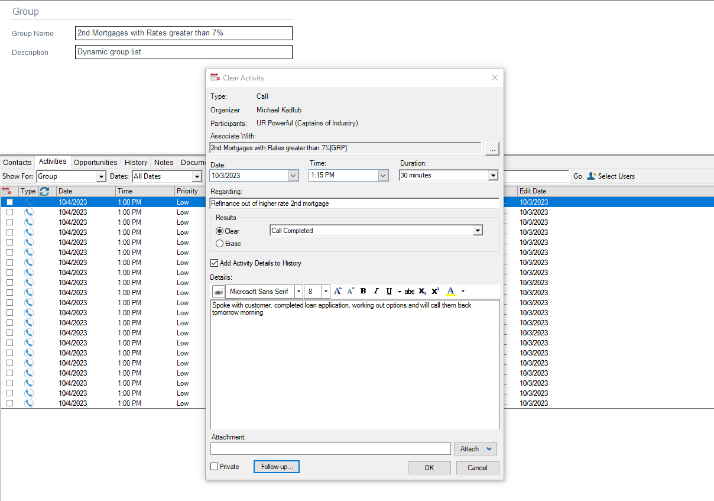Toggle Underline formatting in Details toolbar
This screenshot has height=501, width=714.
click(x=389, y=291)
